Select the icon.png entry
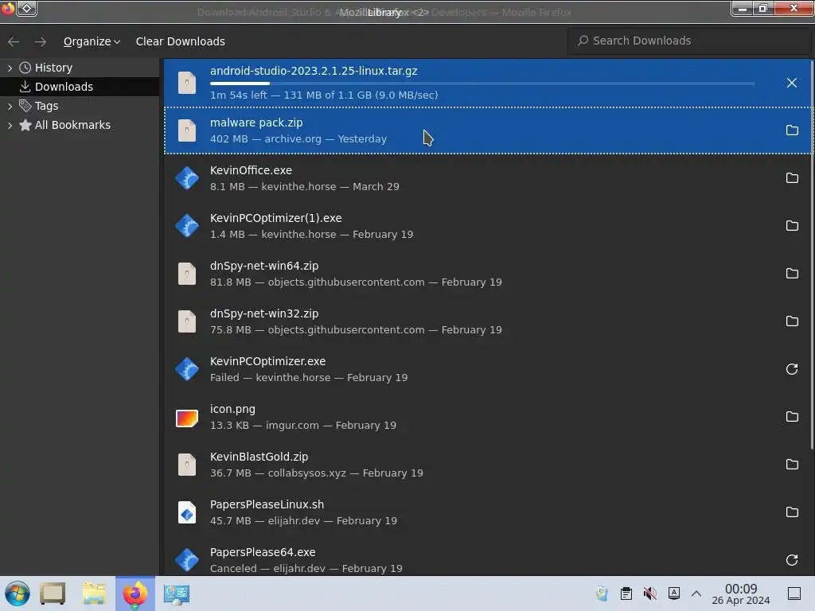815x611 pixels. pyautogui.click(x=488, y=417)
